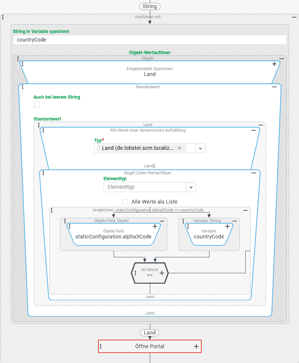Collapse the Ausführen mit block

tap(294, 17)
